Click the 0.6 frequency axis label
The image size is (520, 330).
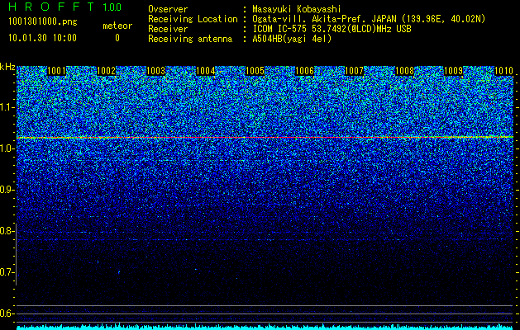[7, 313]
